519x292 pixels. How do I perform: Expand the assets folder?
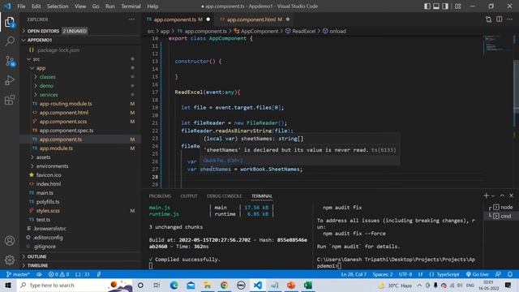point(81,157)
